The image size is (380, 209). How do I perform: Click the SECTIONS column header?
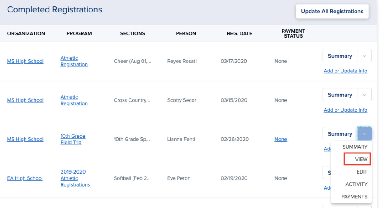133,34
